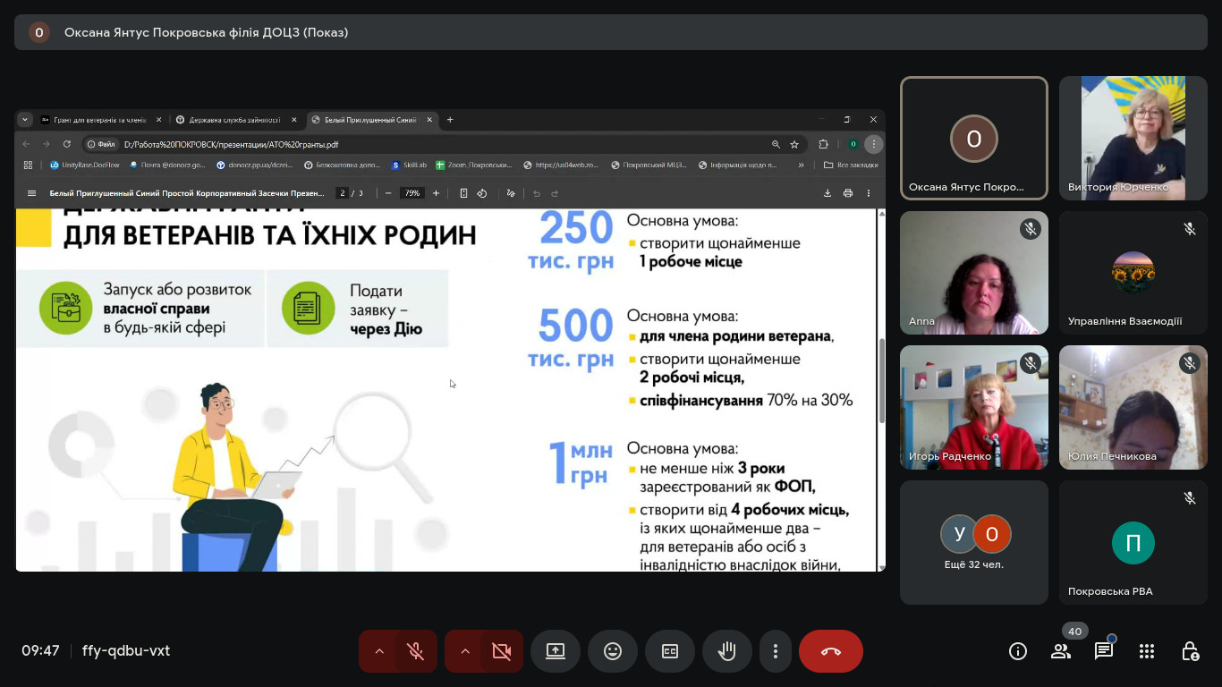This screenshot has height=687, width=1222.
Task: Click the emoji reactions button
Action: click(613, 651)
